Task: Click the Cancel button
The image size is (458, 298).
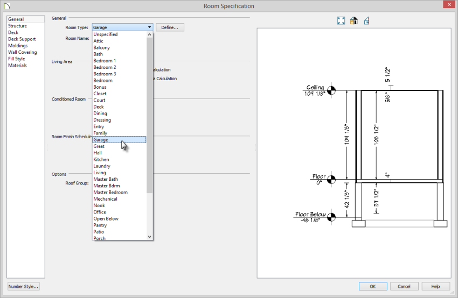Action: (x=404, y=286)
